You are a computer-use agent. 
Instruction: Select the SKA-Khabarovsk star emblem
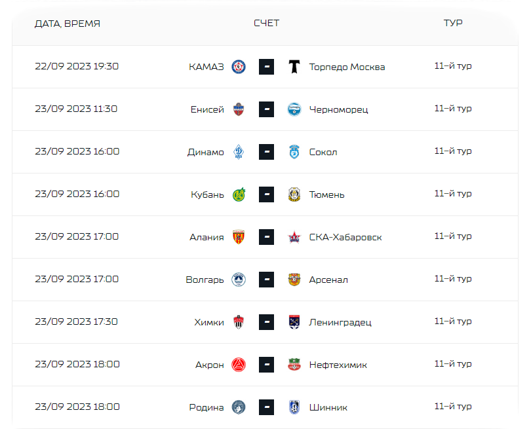[294, 237]
